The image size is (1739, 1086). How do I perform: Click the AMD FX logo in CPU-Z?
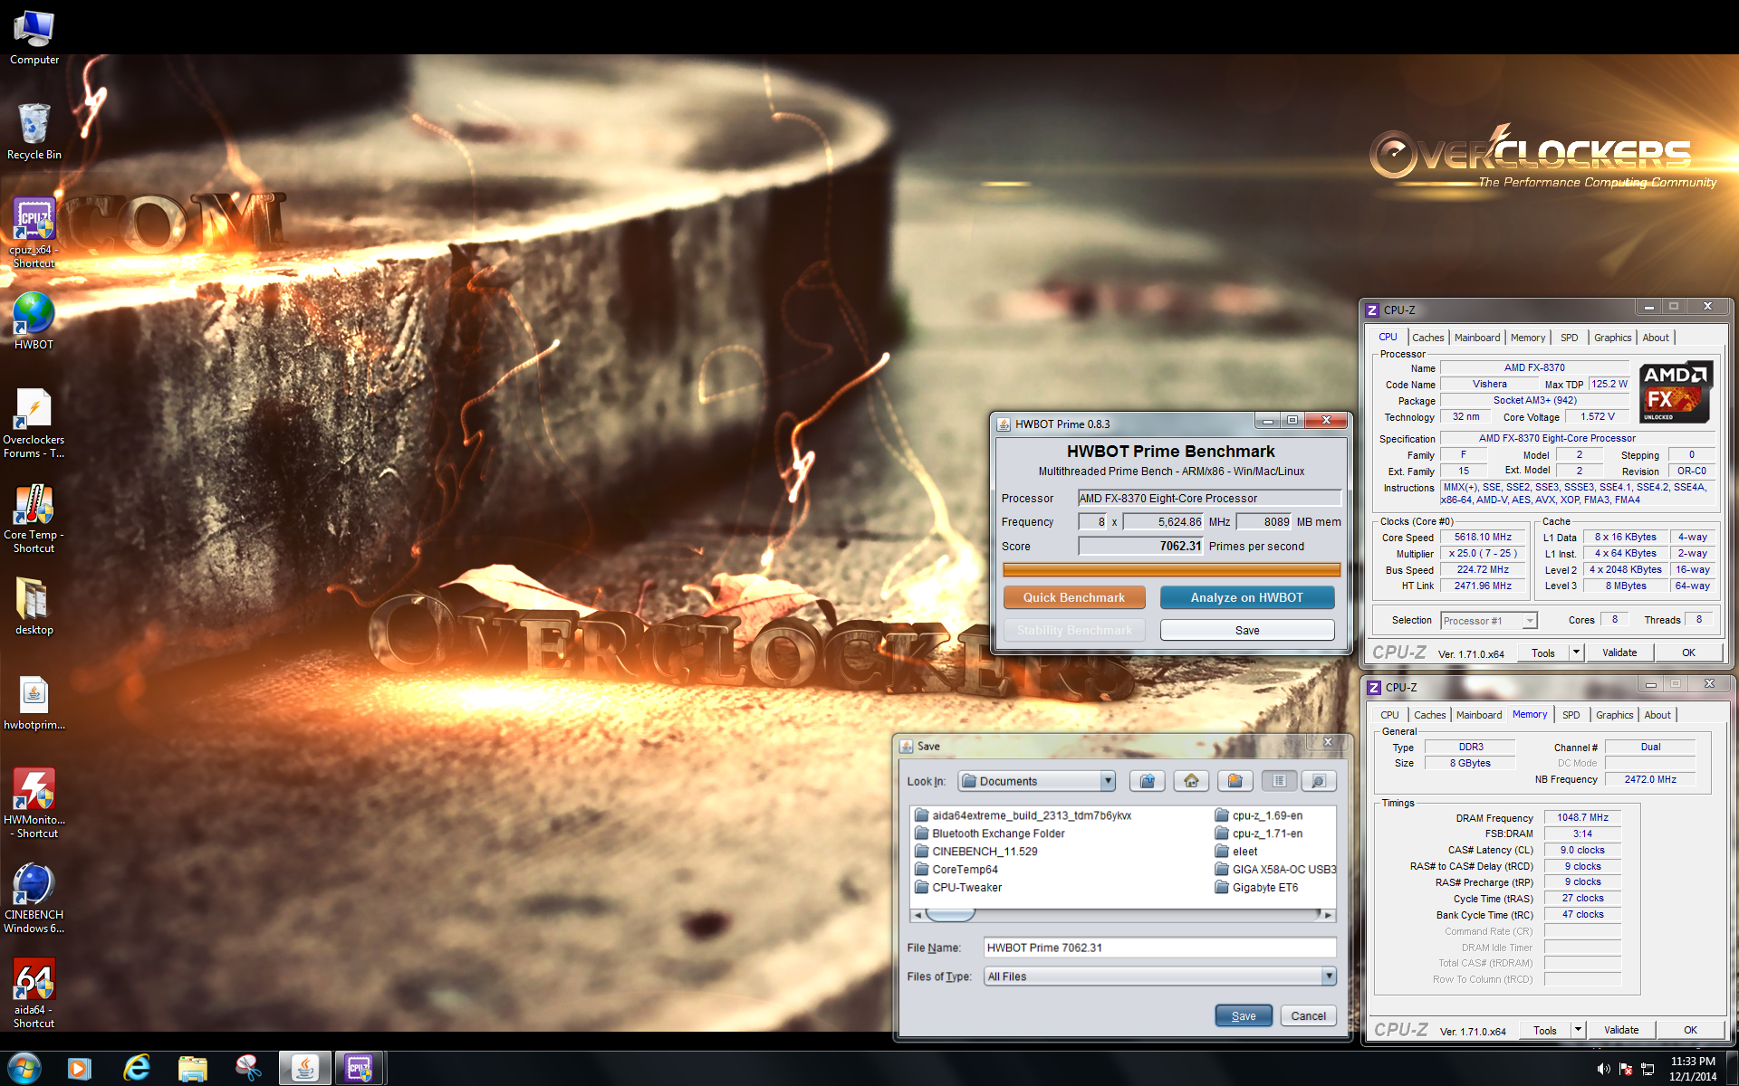click(1675, 392)
